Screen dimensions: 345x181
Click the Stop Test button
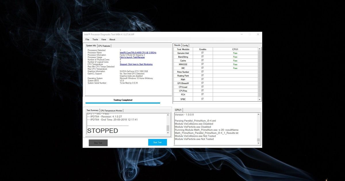coord(98,143)
